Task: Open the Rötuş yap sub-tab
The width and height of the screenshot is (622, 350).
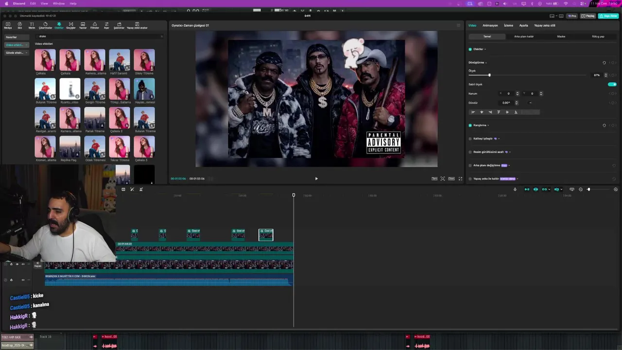Action: (598, 36)
